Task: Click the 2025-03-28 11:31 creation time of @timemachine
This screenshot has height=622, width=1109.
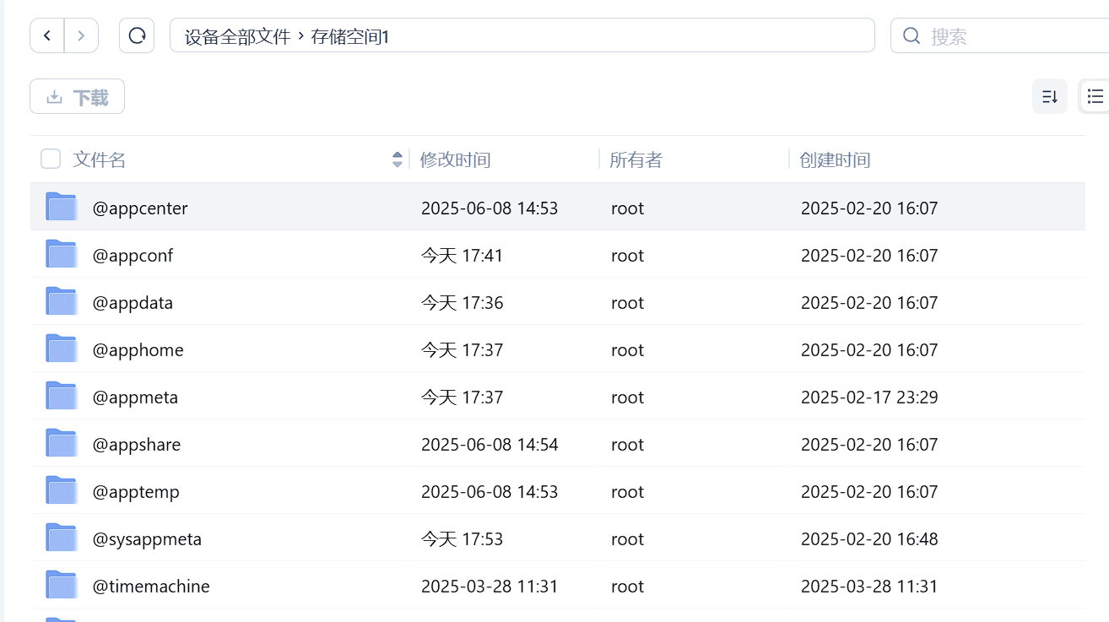Action: [869, 586]
